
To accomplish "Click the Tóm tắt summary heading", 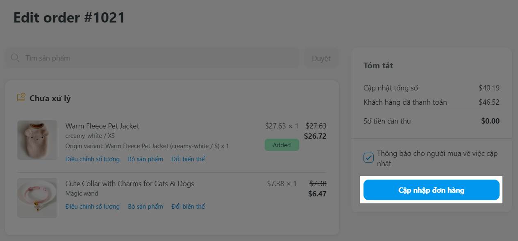I will click(378, 65).
